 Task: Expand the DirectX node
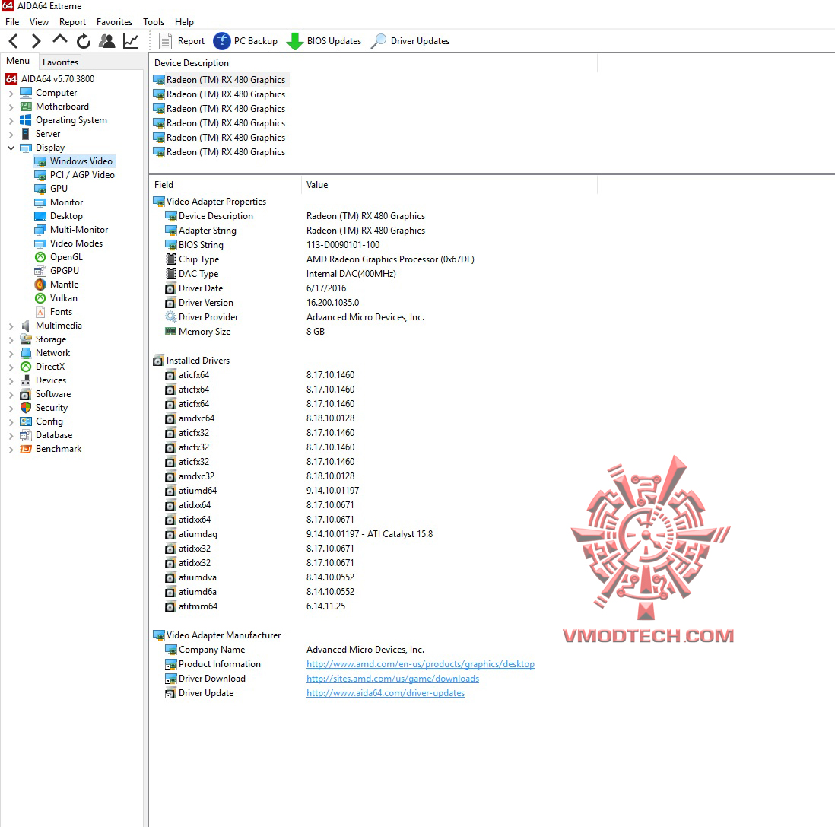[11, 367]
